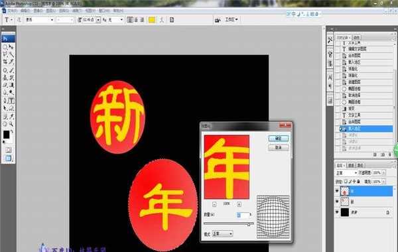Hide the 新 layer with its eye icon
The height and width of the screenshot is (252, 398).
click(x=337, y=202)
